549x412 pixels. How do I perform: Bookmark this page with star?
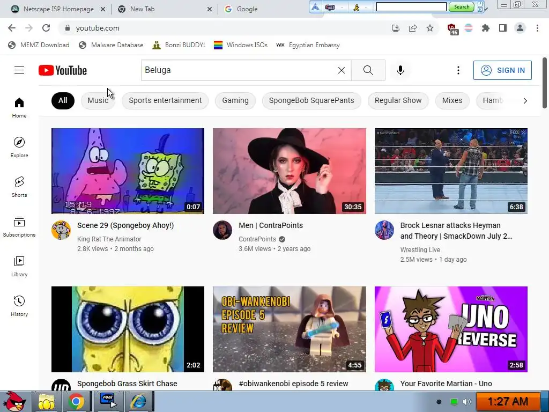[430, 28]
